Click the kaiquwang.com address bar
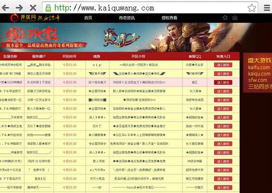272x193 pixels. [x=150, y=8]
